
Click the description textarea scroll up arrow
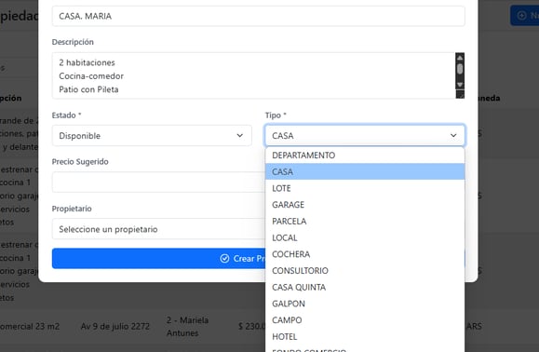coord(460,57)
